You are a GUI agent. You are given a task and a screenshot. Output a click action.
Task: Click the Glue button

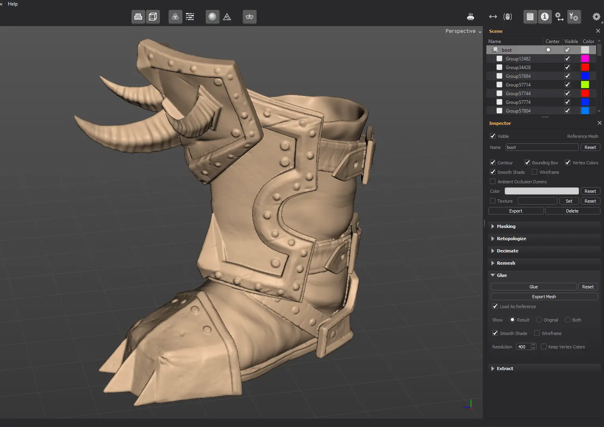click(x=534, y=287)
